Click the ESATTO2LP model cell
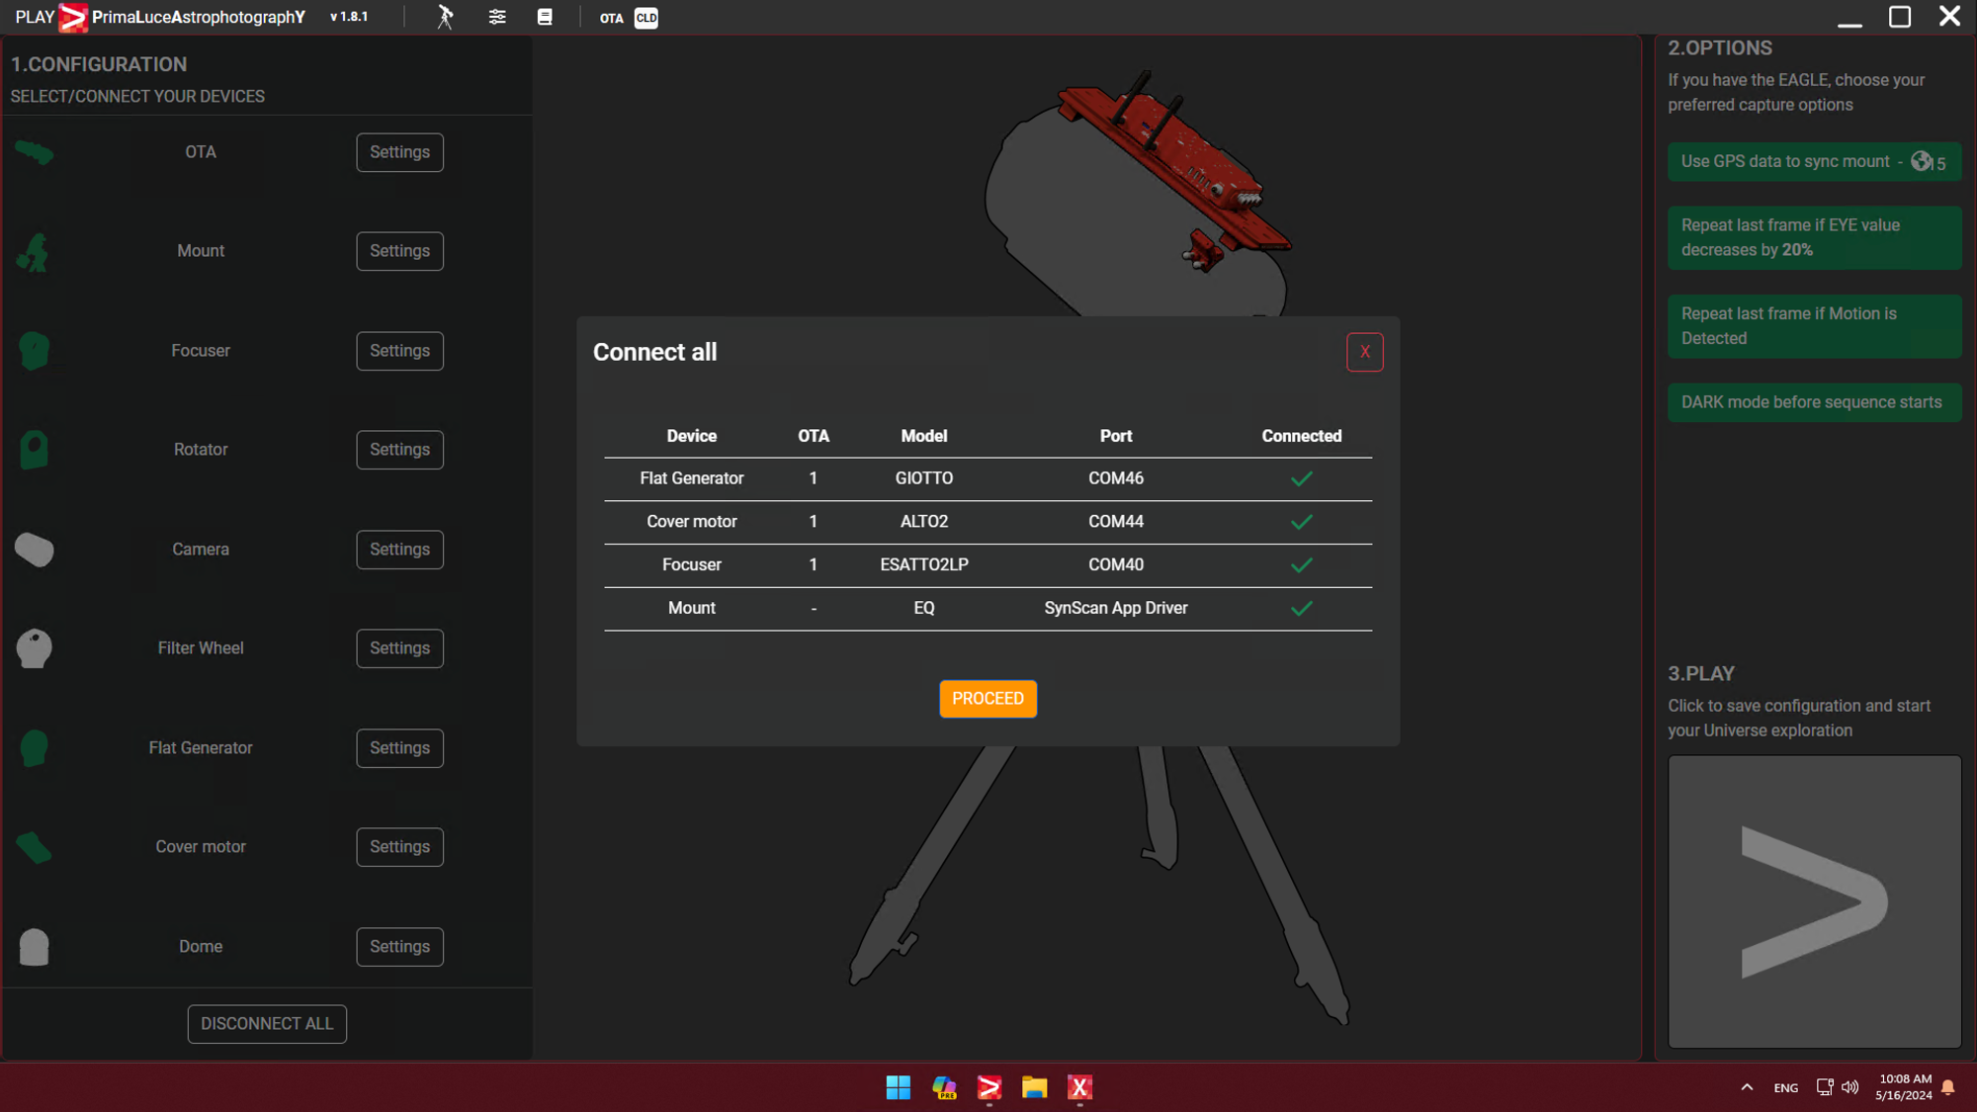This screenshot has width=1977, height=1112. (x=923, y=565)
